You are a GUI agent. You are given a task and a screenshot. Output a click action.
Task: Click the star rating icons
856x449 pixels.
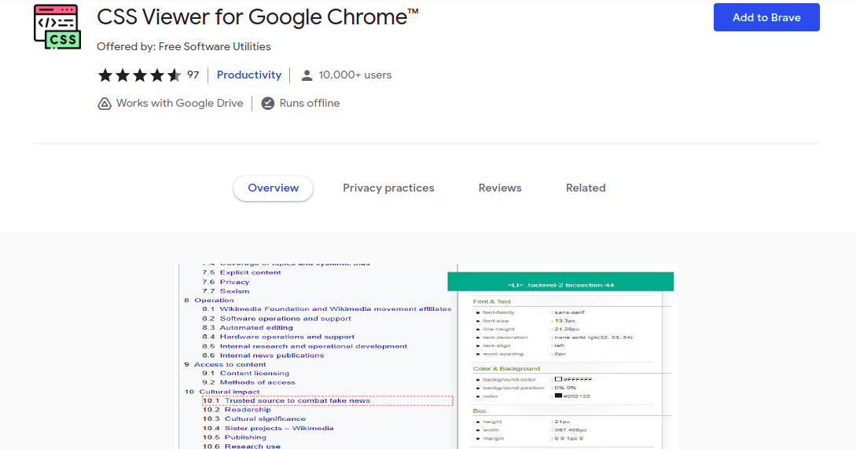(139, 75)
